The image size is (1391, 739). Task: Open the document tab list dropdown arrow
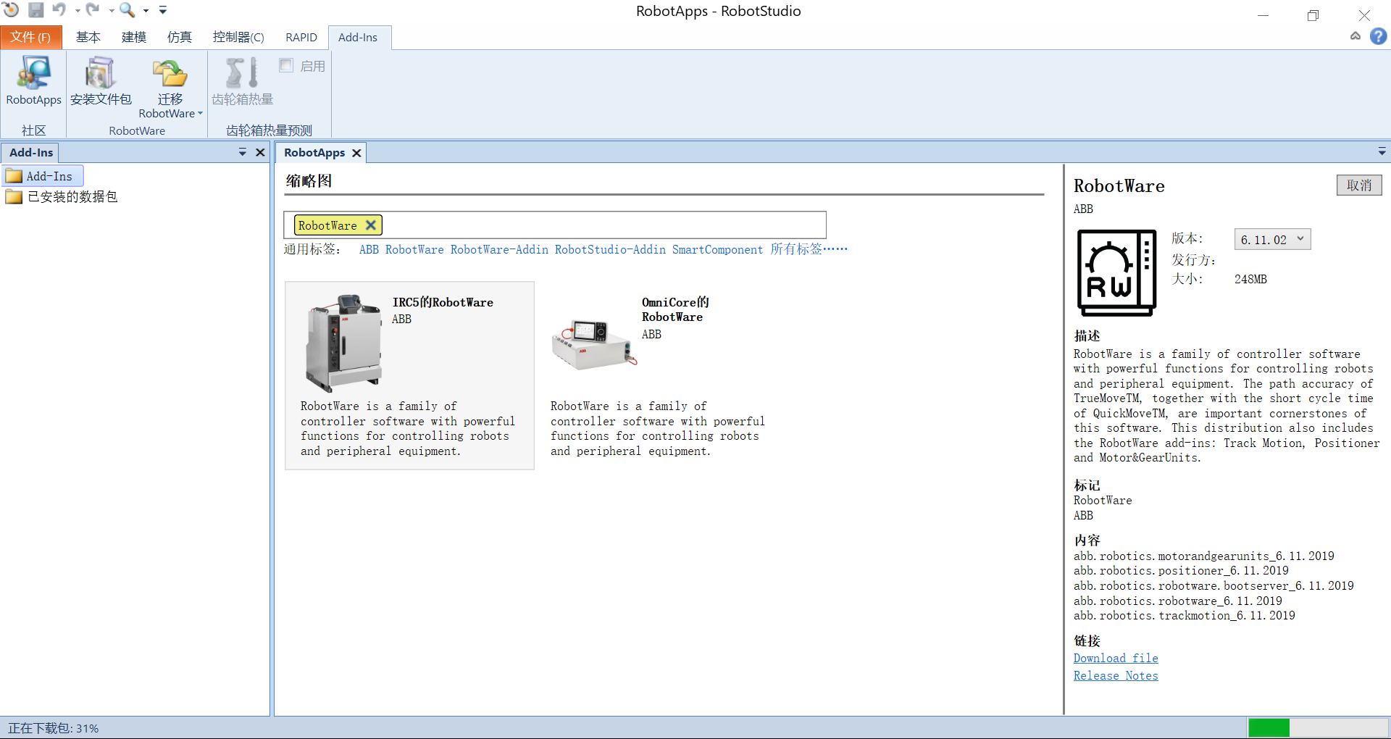pos(1382,152)
